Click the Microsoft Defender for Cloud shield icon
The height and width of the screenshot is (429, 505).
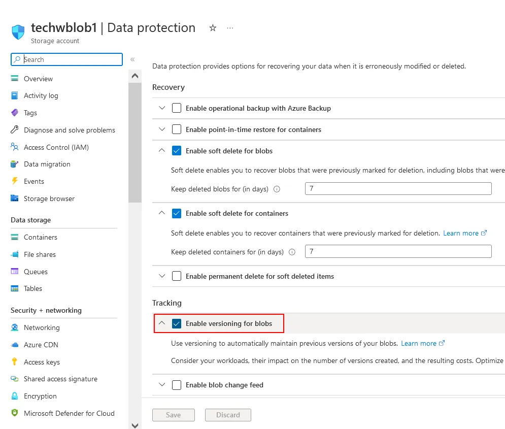click(x=14, y=413)
